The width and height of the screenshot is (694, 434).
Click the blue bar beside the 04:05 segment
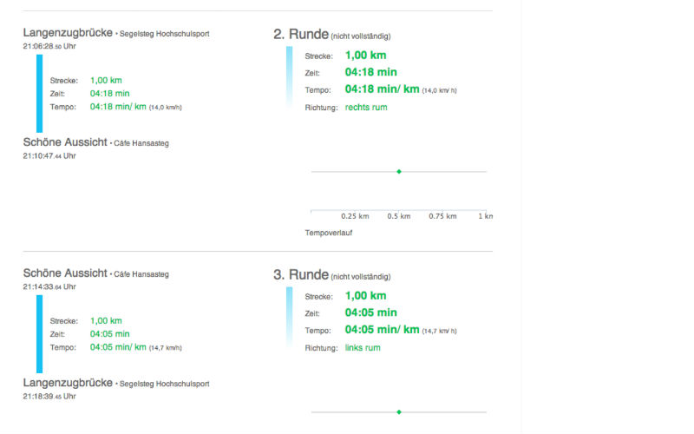[39, 334]
